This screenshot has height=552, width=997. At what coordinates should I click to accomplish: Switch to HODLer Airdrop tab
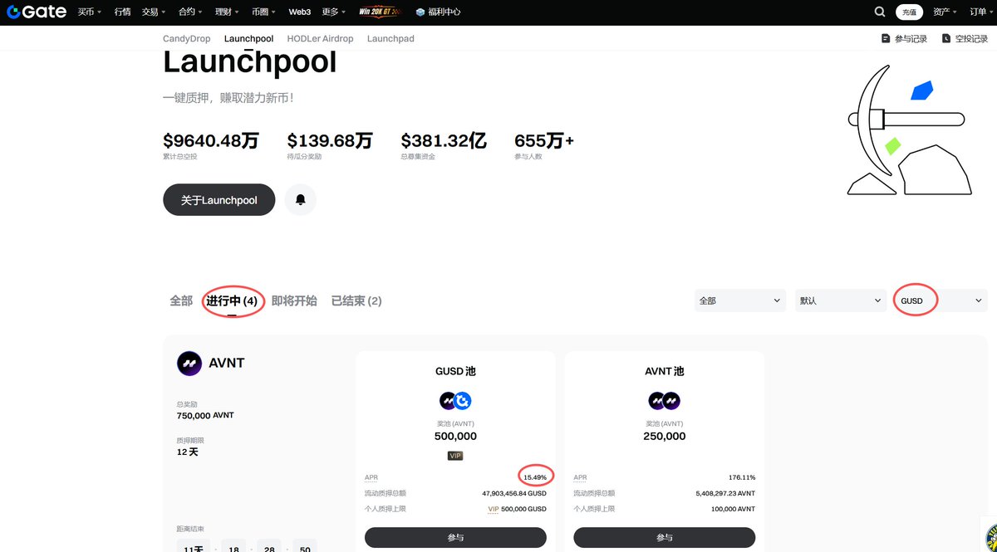click(x=320, y=39)
